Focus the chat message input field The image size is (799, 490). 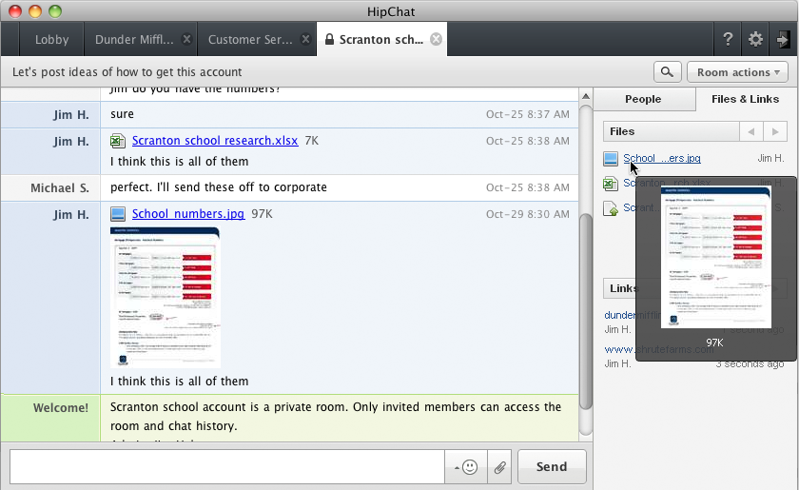click(227, 466)
